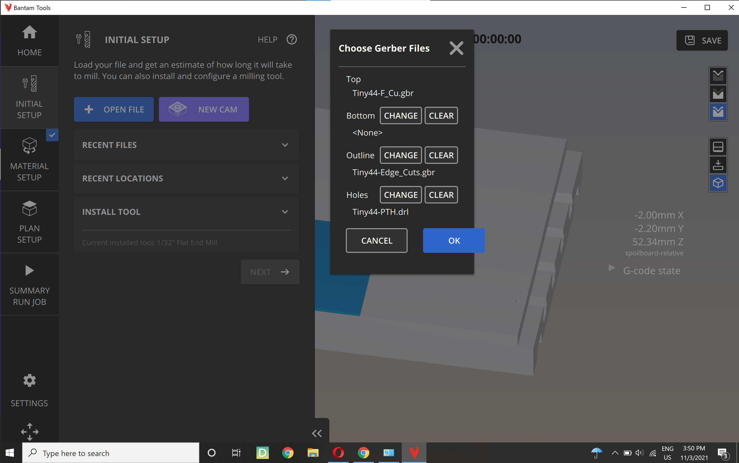Click the Material Setup checkmark badge
Viewport: 739px width, 463px height.
pyautogui.click(x=52, y=135)
